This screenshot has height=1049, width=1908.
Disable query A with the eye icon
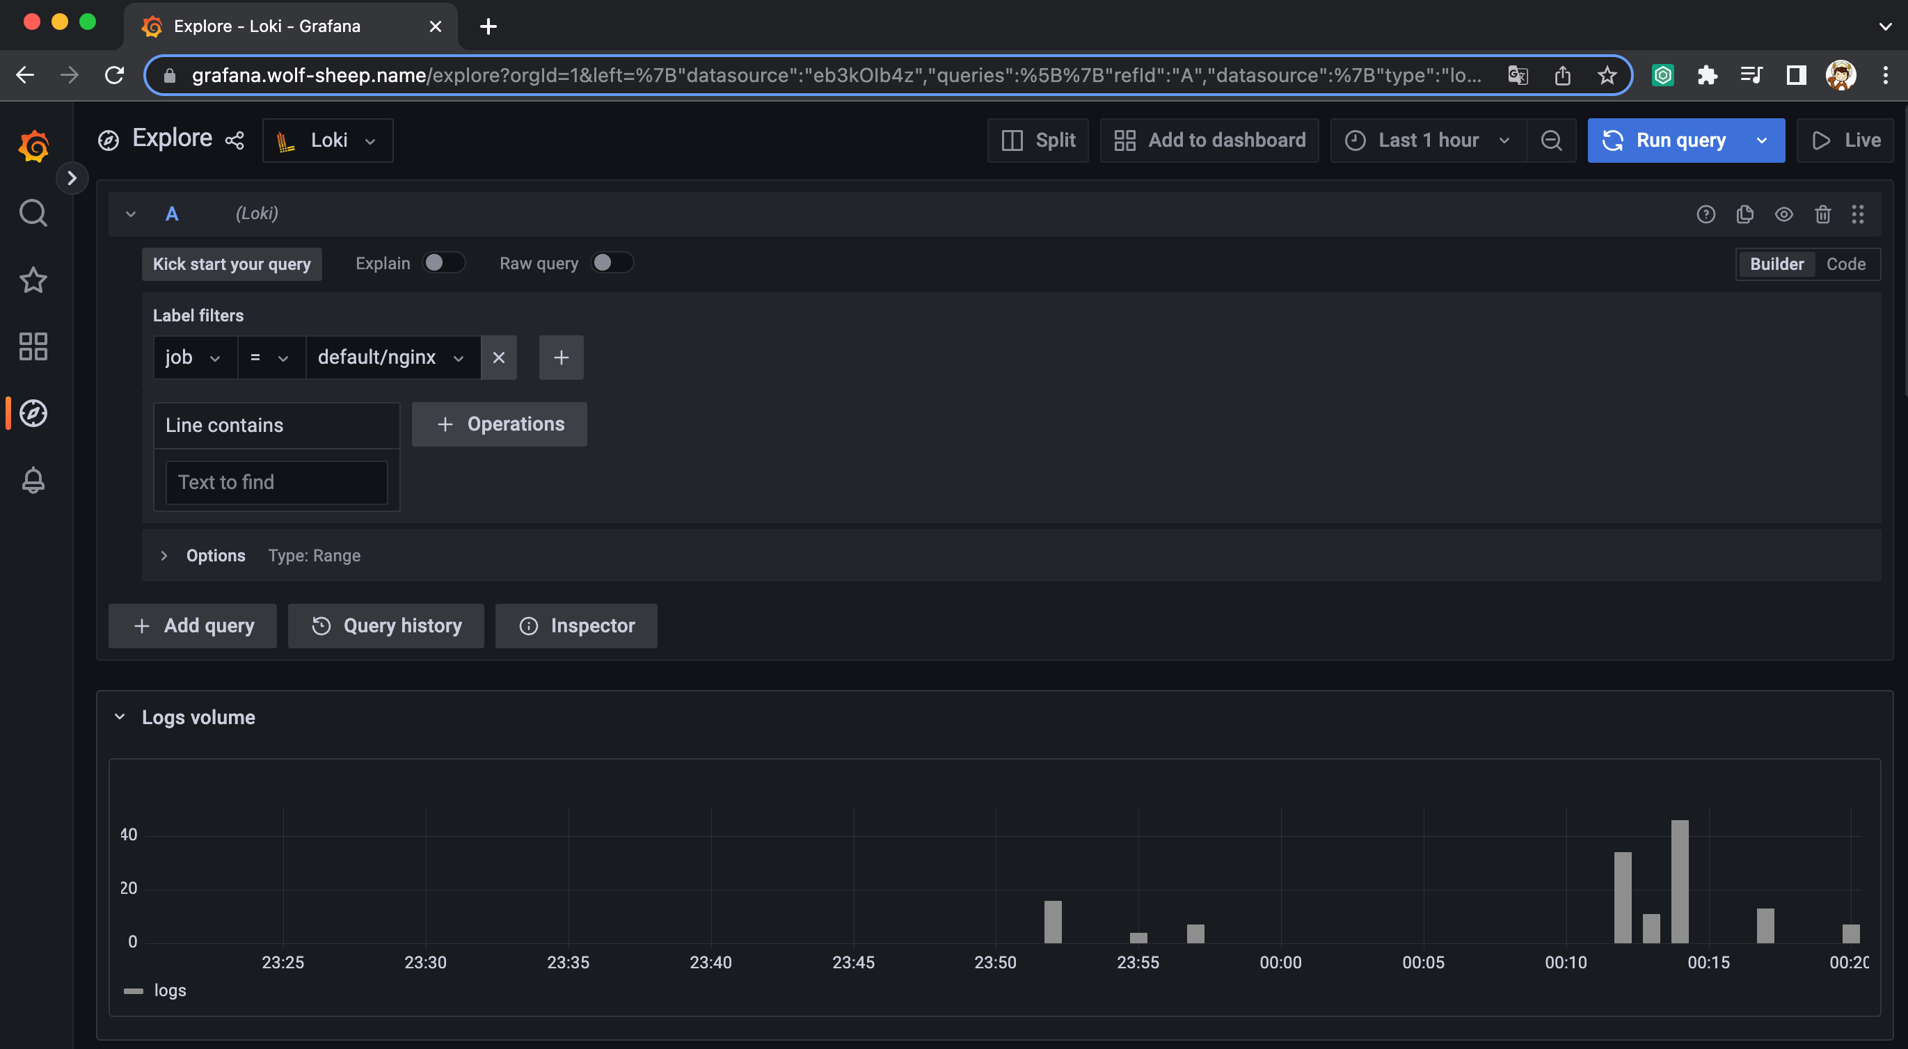1783,214
